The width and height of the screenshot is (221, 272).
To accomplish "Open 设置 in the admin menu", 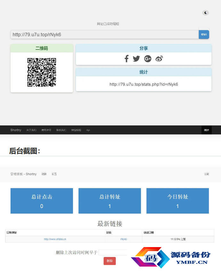I will (x=54, y=174).
